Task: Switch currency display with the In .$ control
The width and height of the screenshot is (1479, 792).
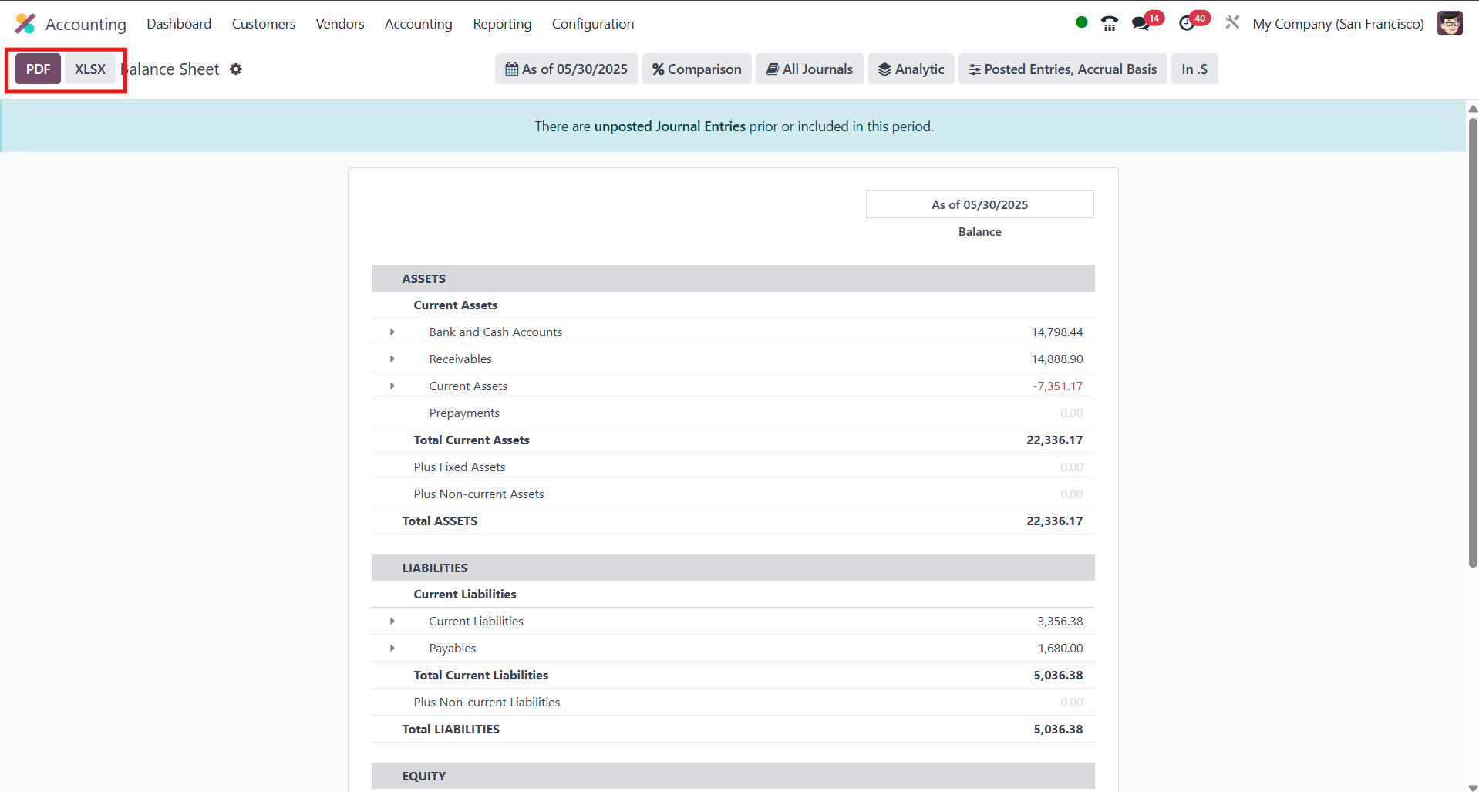Action: (x=1194, y=69)
